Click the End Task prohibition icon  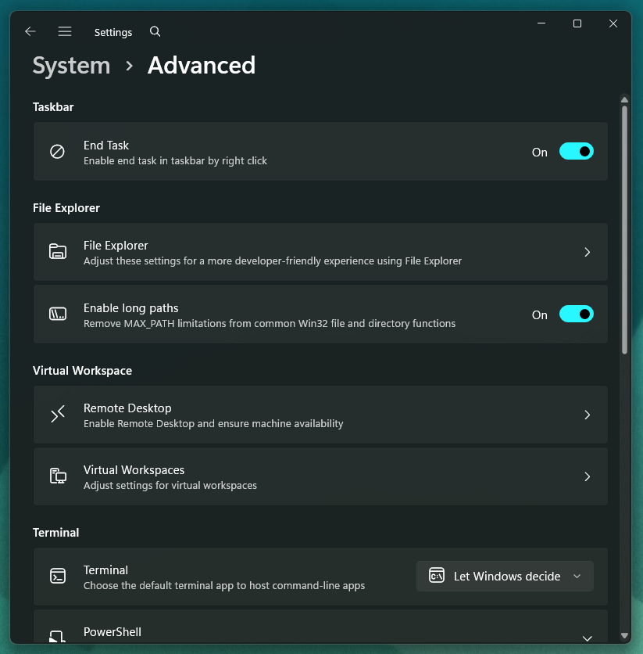(x=57, y=151)
